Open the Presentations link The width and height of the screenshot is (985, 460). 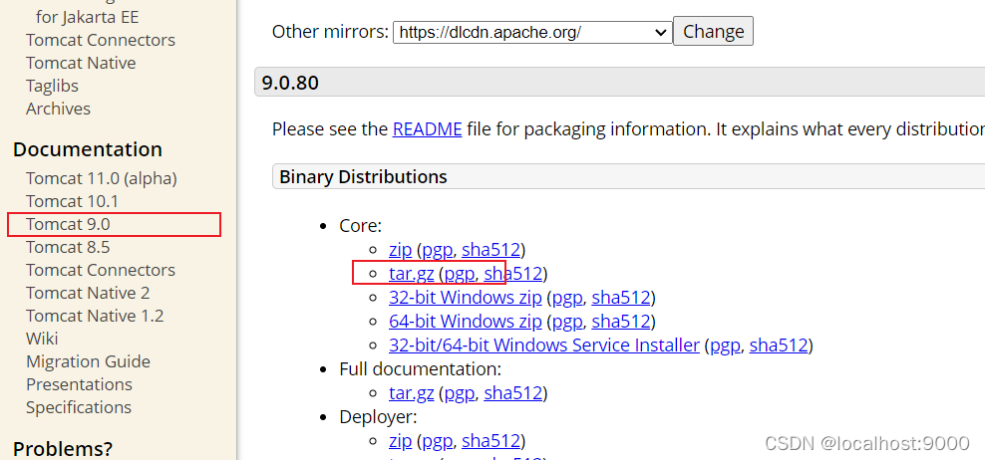click(x=79, y=384)
